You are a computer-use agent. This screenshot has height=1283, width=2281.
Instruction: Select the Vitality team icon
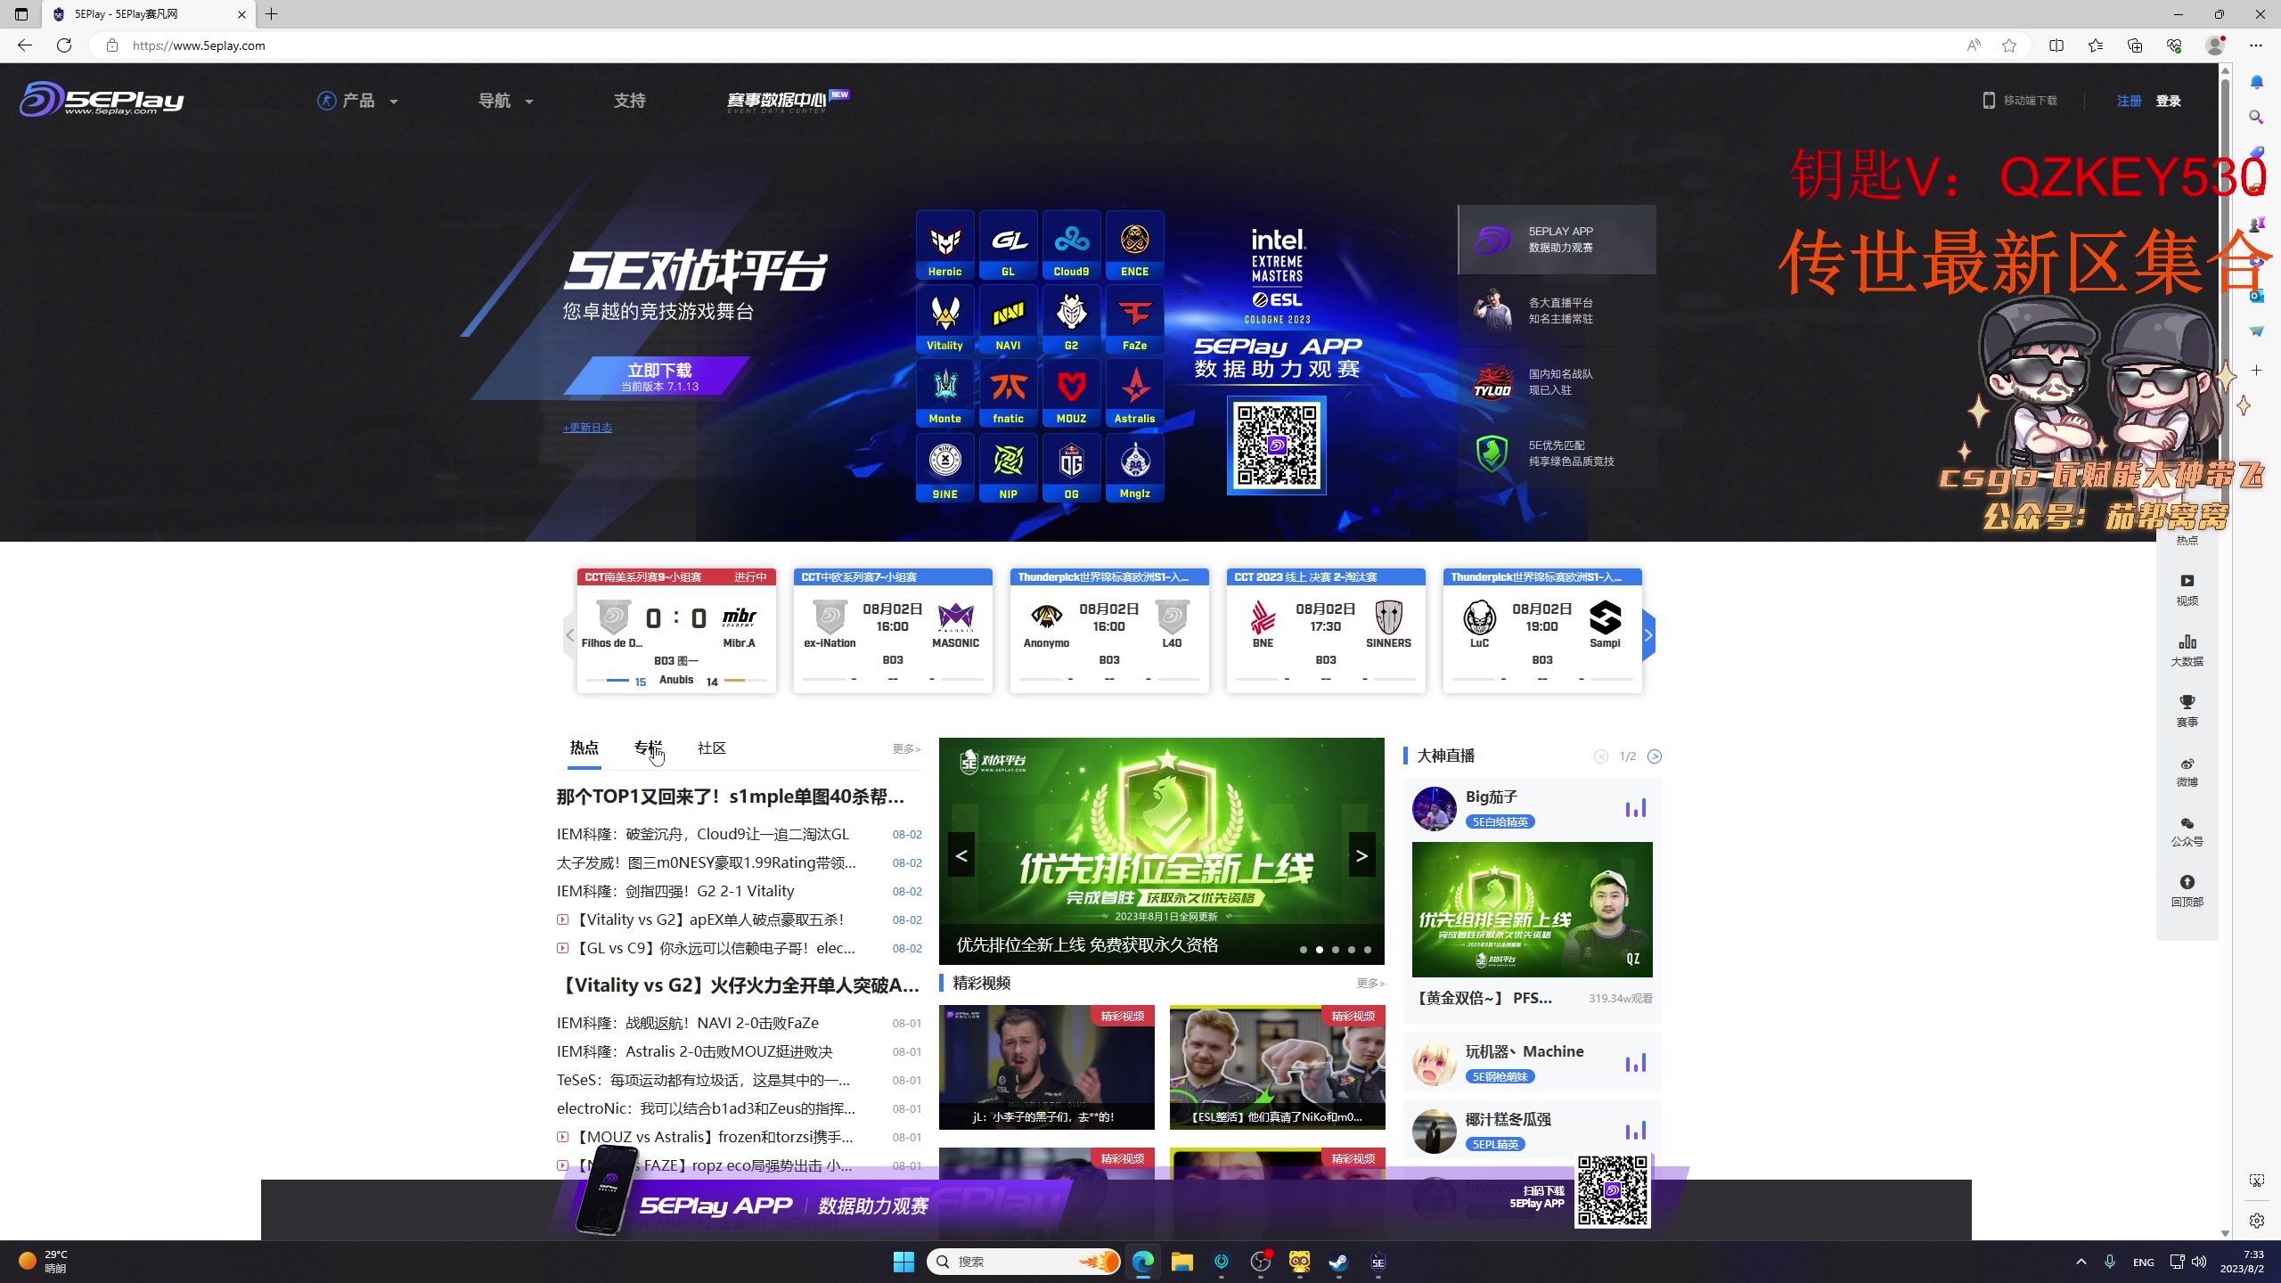point(945,319)
